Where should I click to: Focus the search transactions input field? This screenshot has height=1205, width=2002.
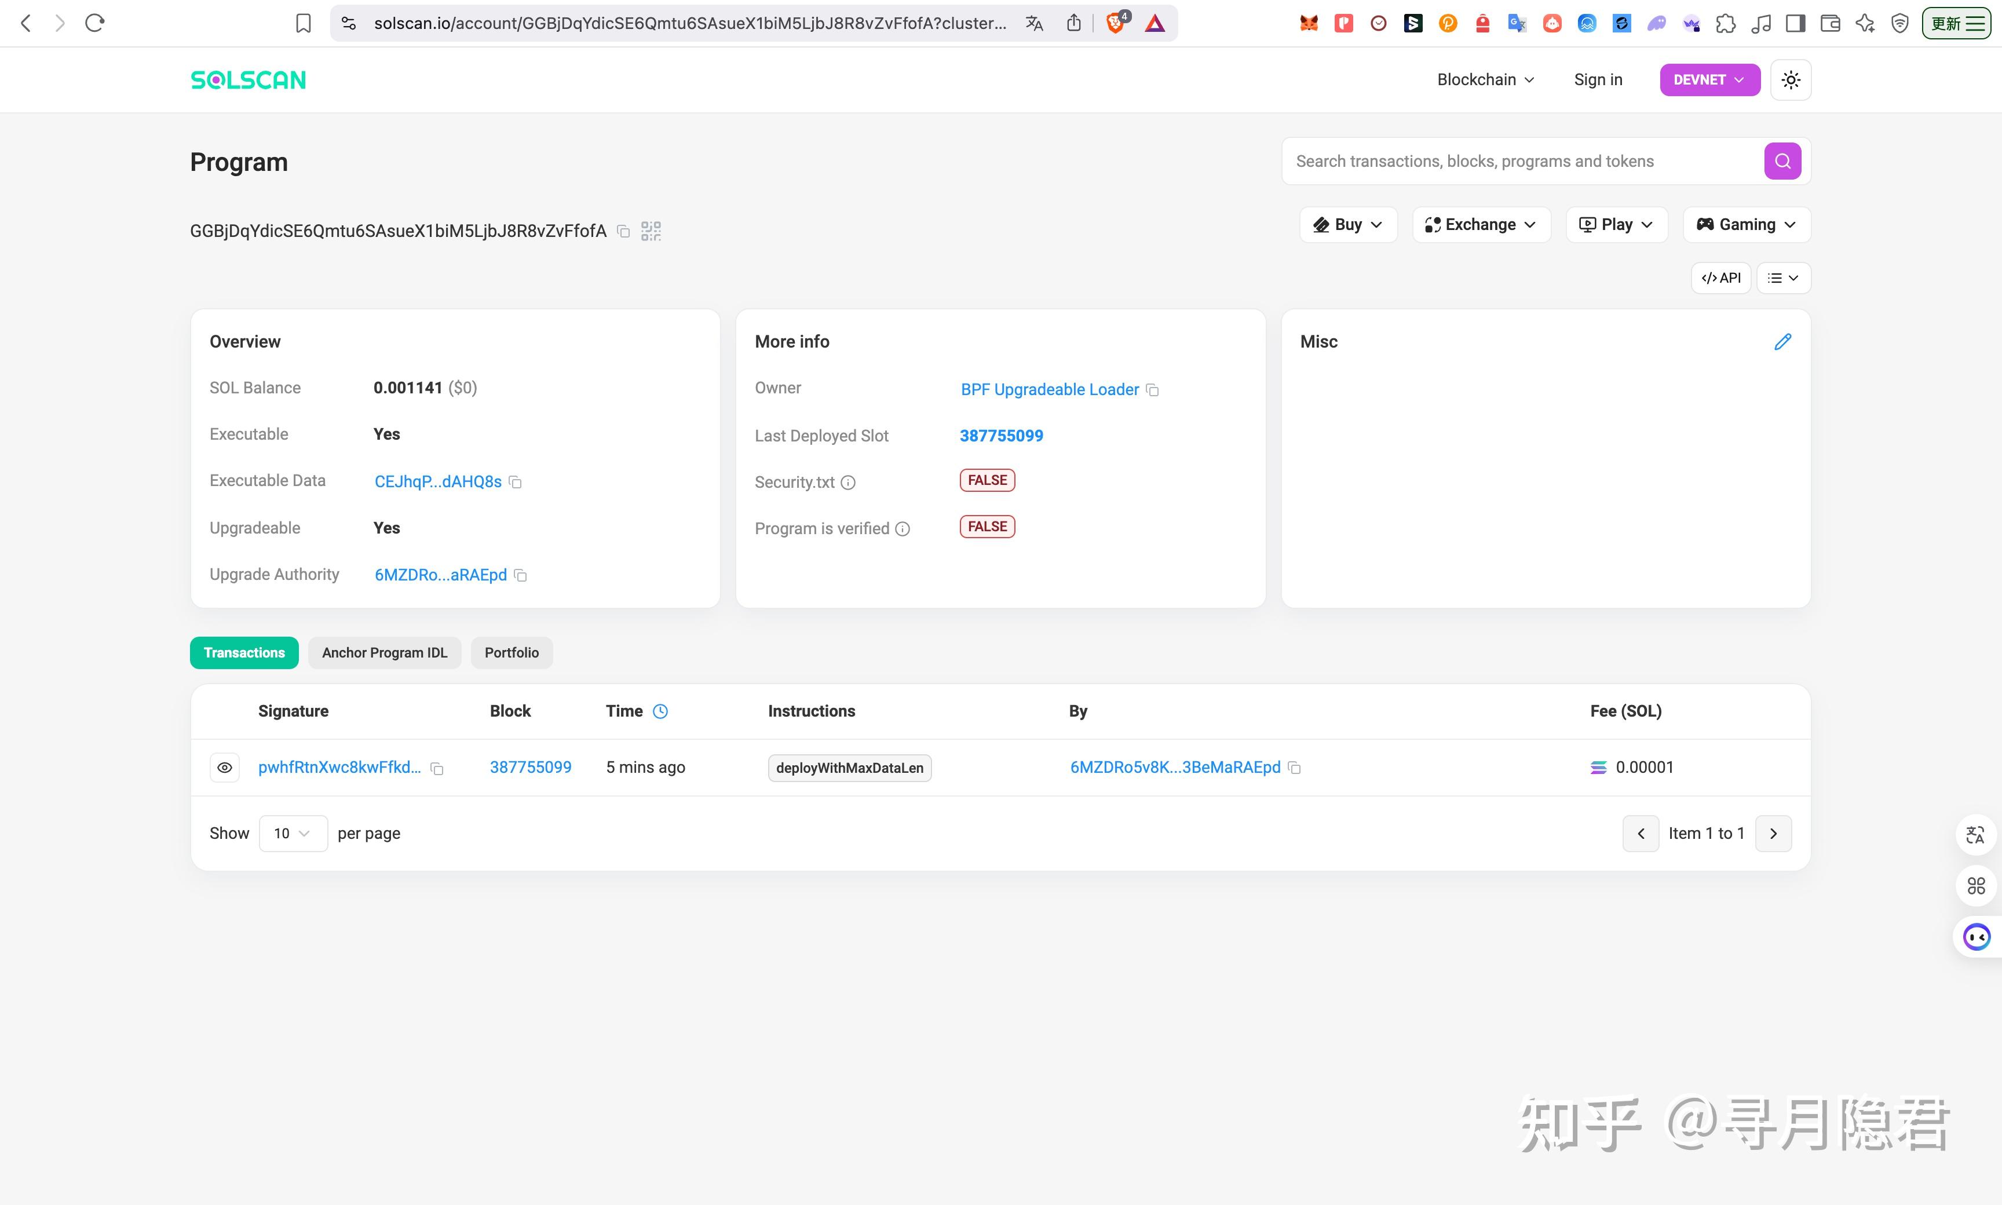tap(1523, 161)
